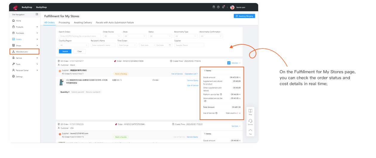Click the Awaiting Merging button
The width and height of the screenshot is (376, 158).
point(244,16)
